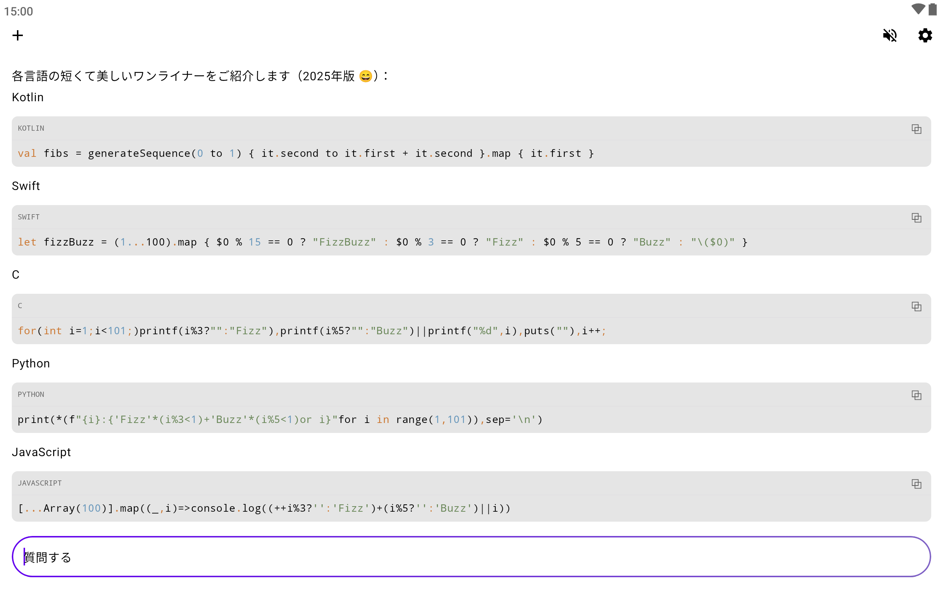Copy the Kotlin code block

(916, 129)
